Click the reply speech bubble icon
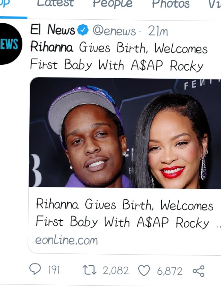 coord(35,270)
